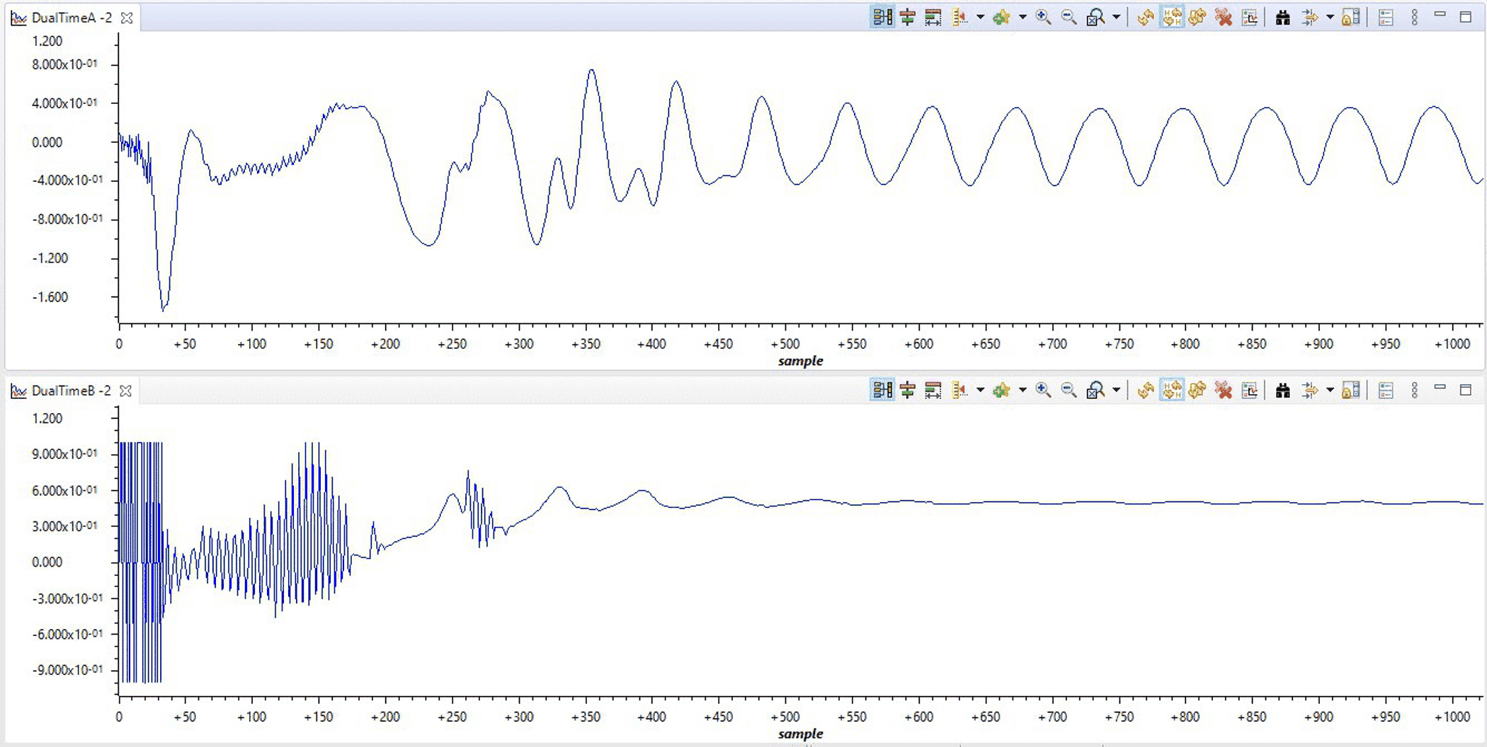Click the green plus-star add cursor icon on DualTimeA
This screenshot has width=1487, height=747.
pos(1001,18)
